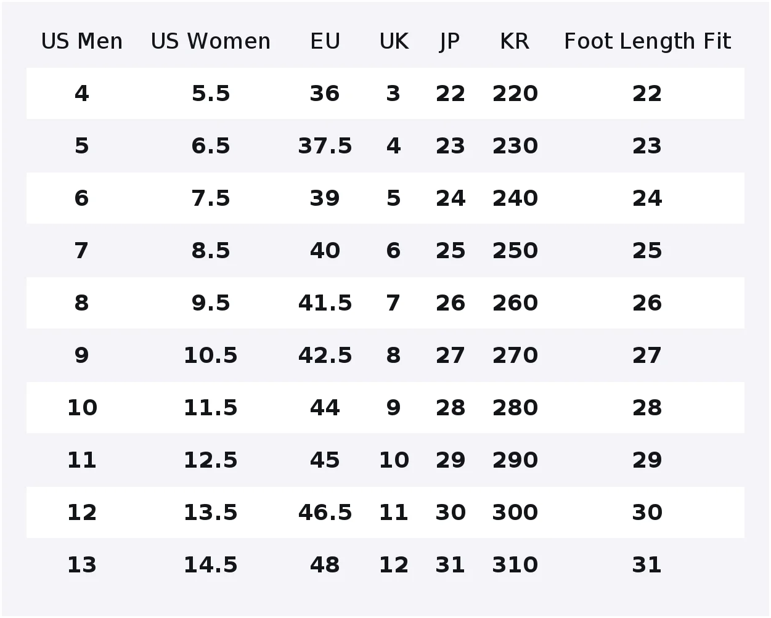Select US Men size 4 cell

(82, 94)
